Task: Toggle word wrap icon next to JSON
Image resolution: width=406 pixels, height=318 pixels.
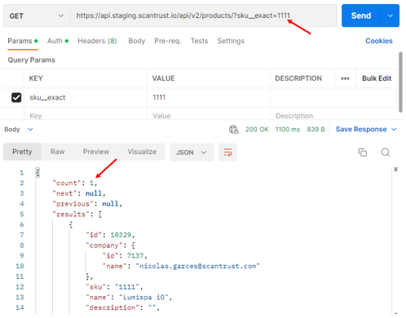Action: (x=227, y=152)
